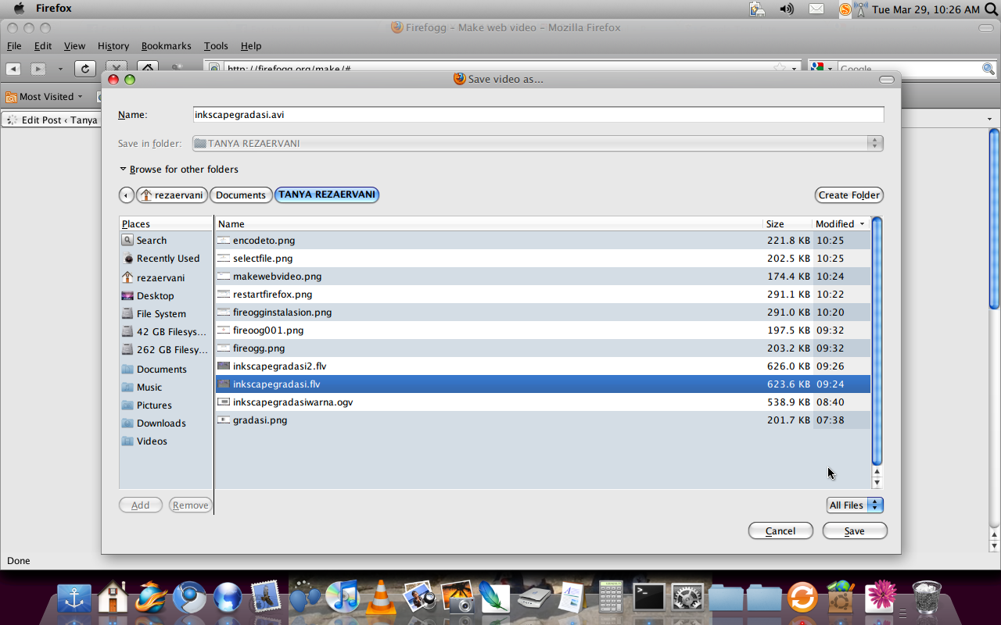
Task: Select restartfirefox.png file row
Action: tap(543, 295)
